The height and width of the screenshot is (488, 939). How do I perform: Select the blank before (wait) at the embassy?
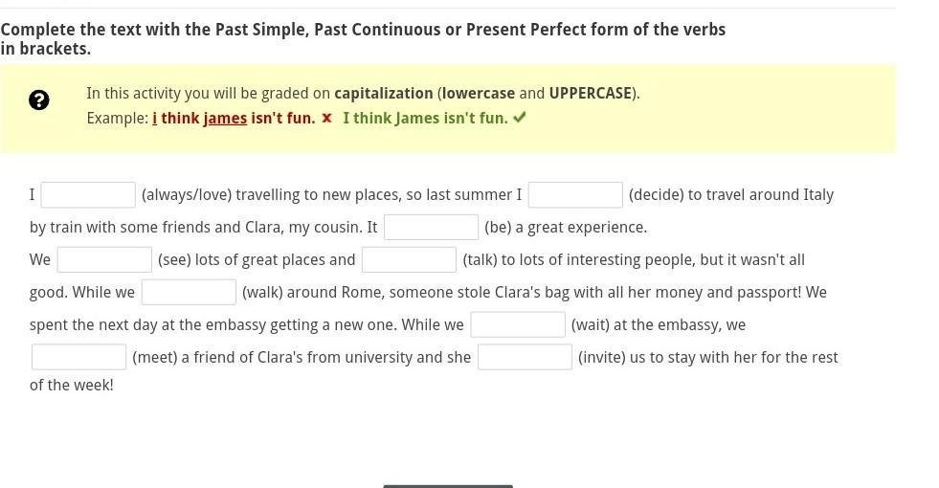[518, 324]
